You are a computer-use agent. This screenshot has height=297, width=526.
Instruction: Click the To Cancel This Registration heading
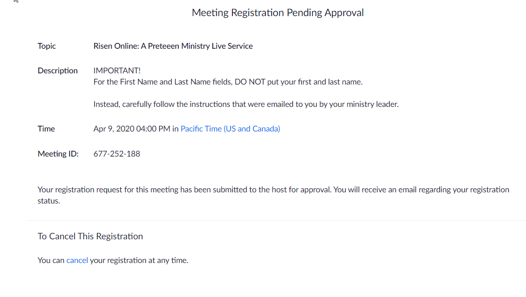(90, 236)
